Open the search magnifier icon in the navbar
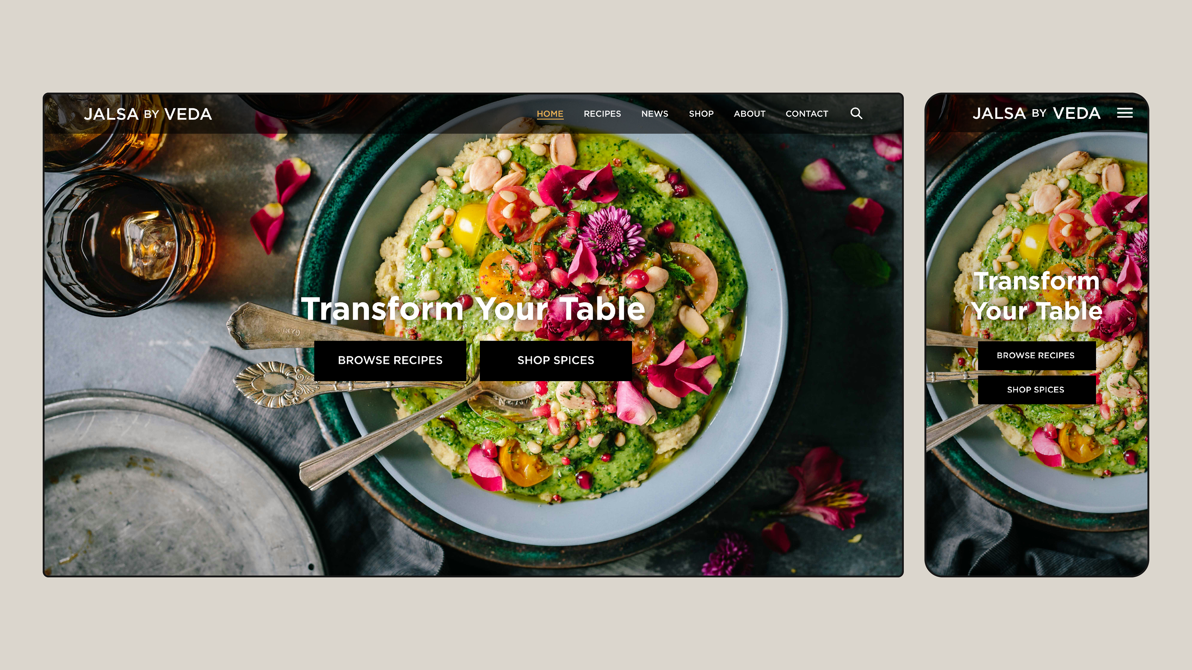The width and height of the screenshot is (1192, 670). click(856, 113)
